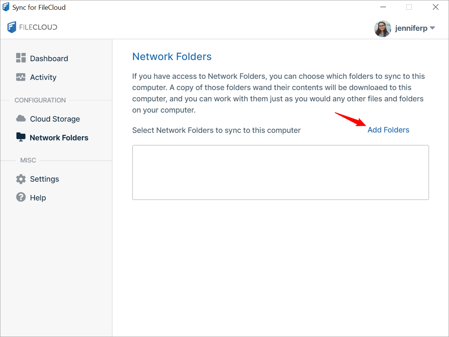Click the FileCloud shield icon in title bar

[6, 7]
